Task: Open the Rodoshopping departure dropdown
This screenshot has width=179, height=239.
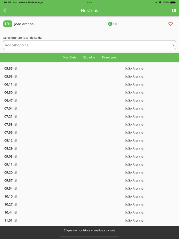Action: tap(89, 45)
